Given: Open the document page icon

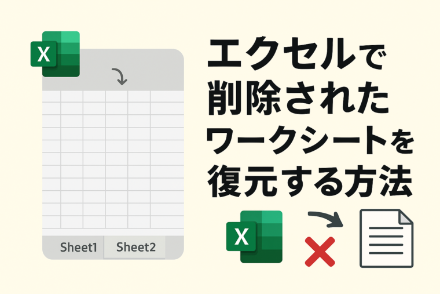Looking at the screenshot, I should coord(386,238).
